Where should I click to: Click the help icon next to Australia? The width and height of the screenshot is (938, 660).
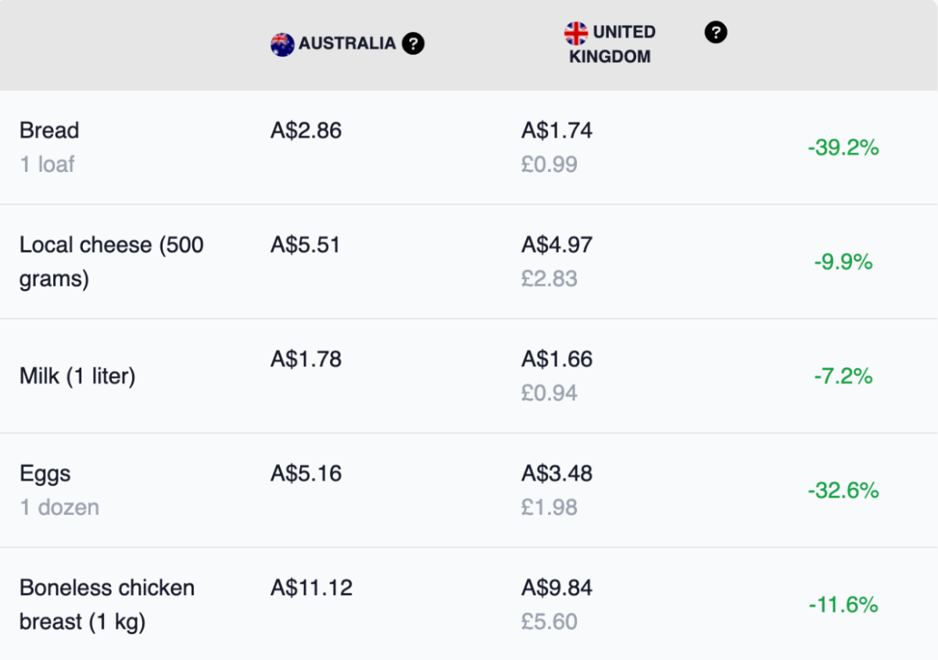413,45
